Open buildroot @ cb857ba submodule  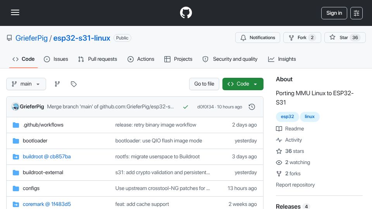pyautogui.click(x=47, y=157)
